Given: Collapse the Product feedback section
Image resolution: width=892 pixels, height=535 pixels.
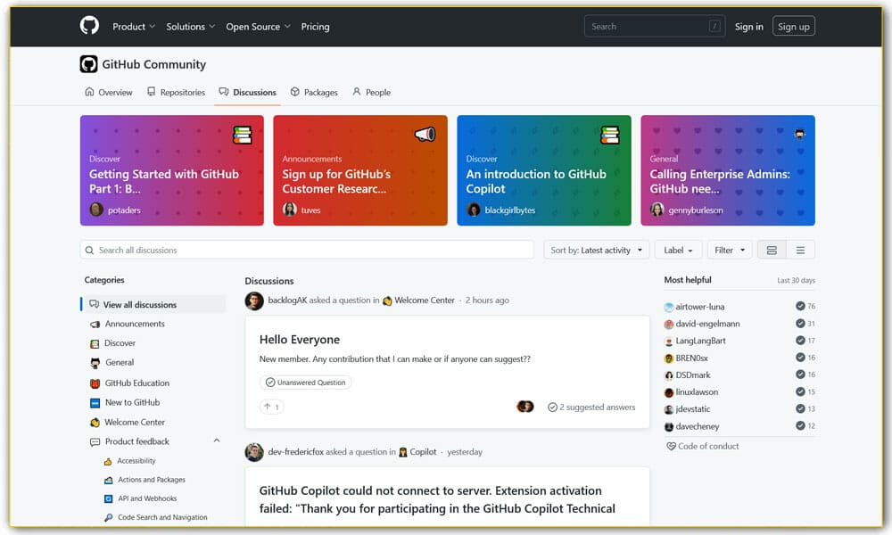Looking at the screenshot, I should click(x=216, y=440).
